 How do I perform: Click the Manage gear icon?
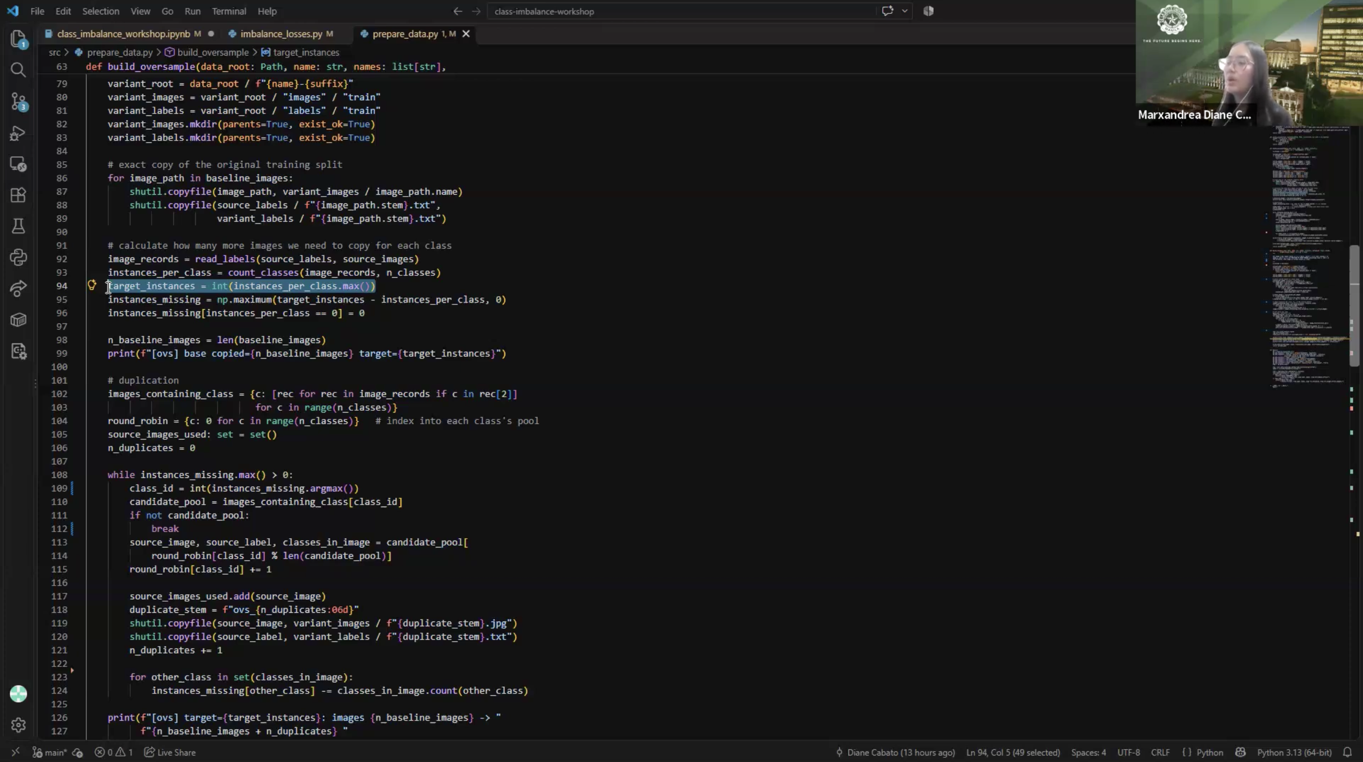[19, 724]
